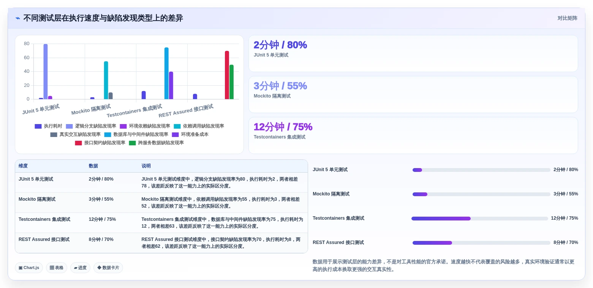
Task: Click the green bar in REST Assured group
Action: [231, 82]
